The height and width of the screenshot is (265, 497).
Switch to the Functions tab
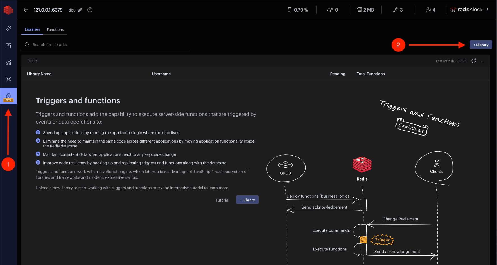click(55, 29)
